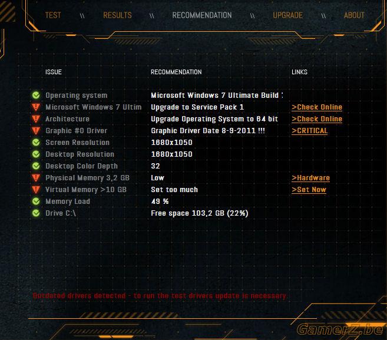The width and height of the screenshot is (387, 340).
Task: Click the RECOMMENDATION column header
Action: click(x=176, y=72)
